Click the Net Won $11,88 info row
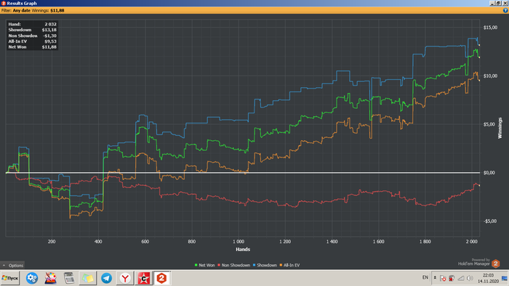 click(x=32, y=47)
